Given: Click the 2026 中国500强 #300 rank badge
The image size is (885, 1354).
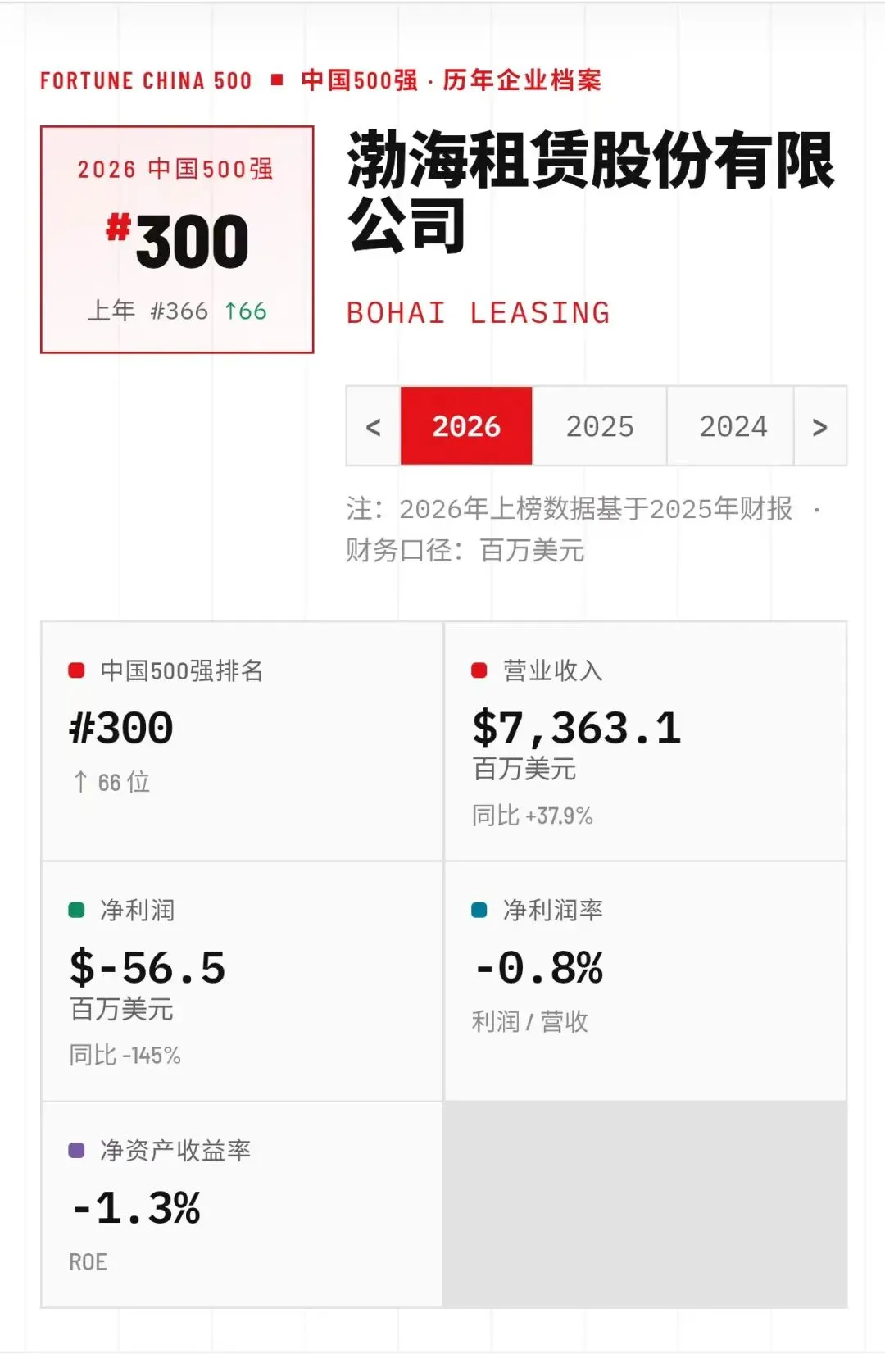Looking at the screenshot, I should (177, 239).
